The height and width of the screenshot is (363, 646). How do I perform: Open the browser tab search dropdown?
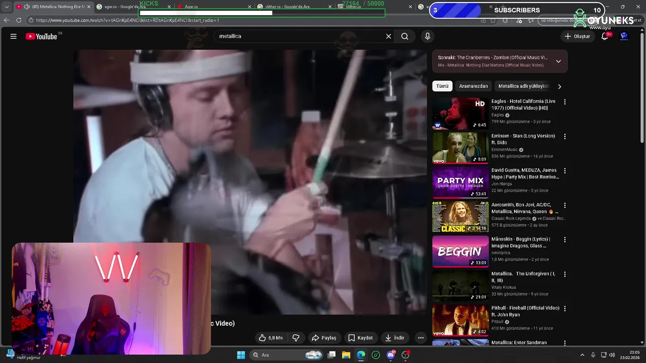(7, 7)
